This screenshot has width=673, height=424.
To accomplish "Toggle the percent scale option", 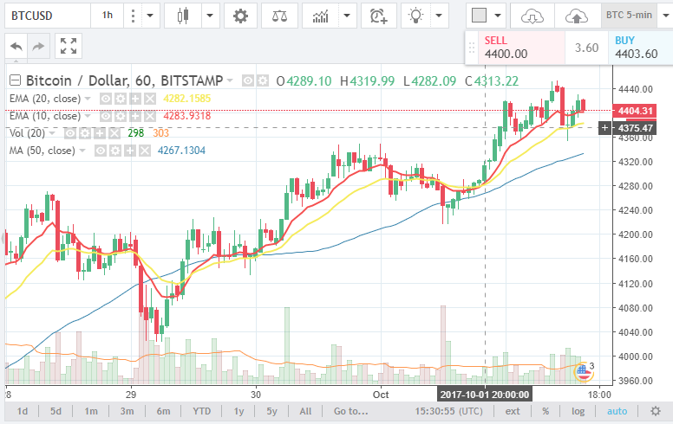I will click(546, 411).
